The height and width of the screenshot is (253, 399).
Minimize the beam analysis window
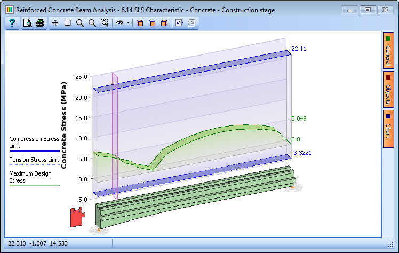pos(350,10)
